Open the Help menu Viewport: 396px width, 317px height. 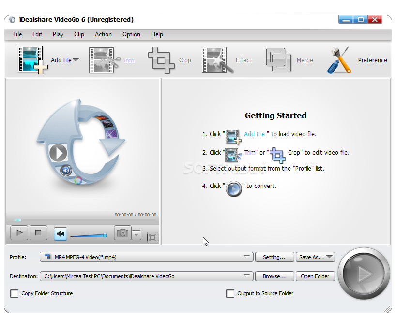157,34
